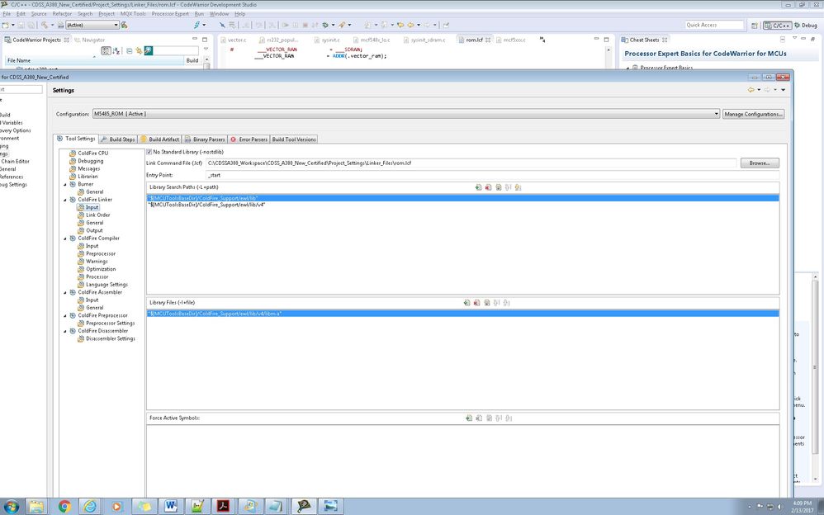Image resolution: width=824 pixels, height=515 pixels.
Task: Switch to the Build Steps tab
Action: tap(118, 139)
